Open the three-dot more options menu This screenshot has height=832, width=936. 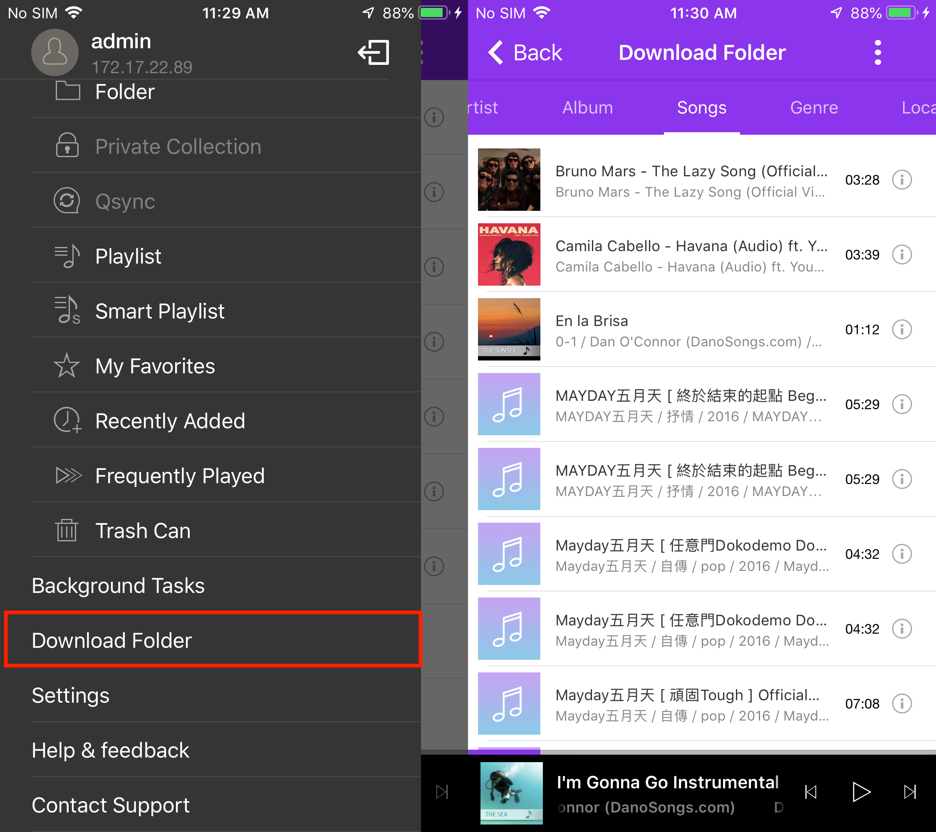click(877, 53)
